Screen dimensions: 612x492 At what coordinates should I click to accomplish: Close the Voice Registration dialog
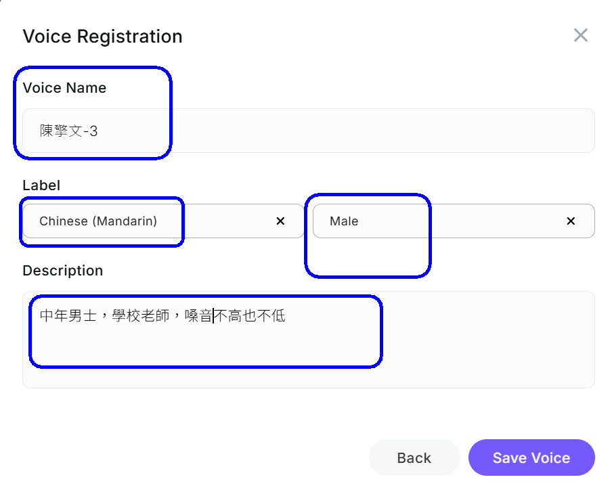pos(580,35)
